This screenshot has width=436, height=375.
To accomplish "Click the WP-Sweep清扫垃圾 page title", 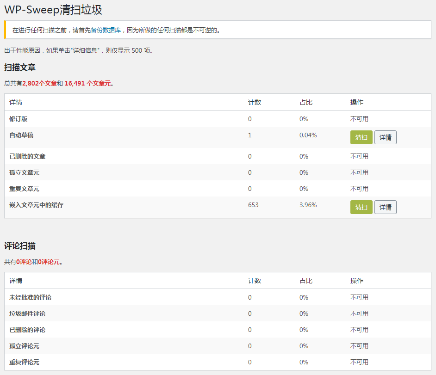I will click(x=53, y=10).
